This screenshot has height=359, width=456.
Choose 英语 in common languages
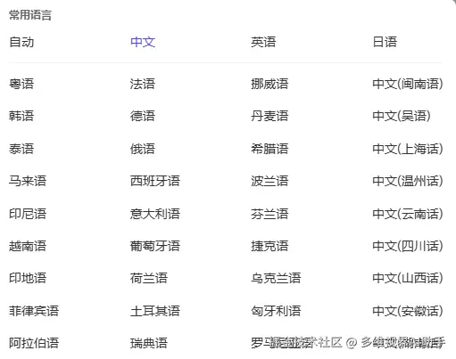coord(263,42)
